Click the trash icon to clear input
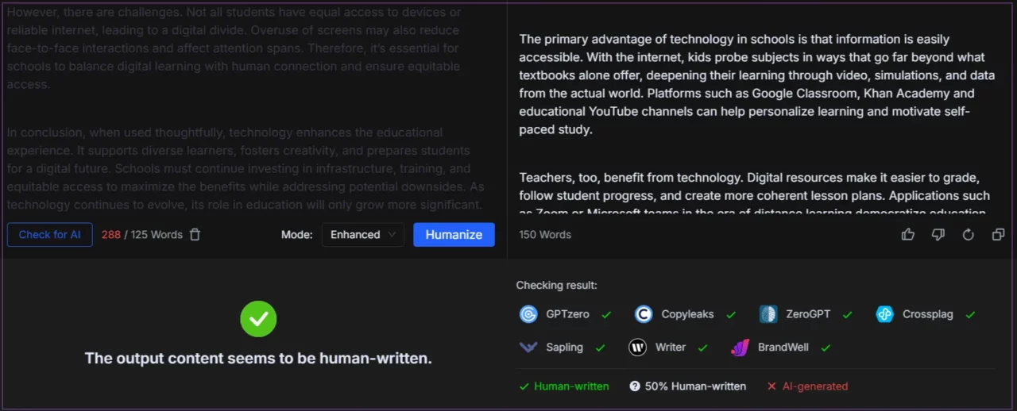Image resolution: width=1017 pixels, height=411 pixels. click(x=195, y=235)
